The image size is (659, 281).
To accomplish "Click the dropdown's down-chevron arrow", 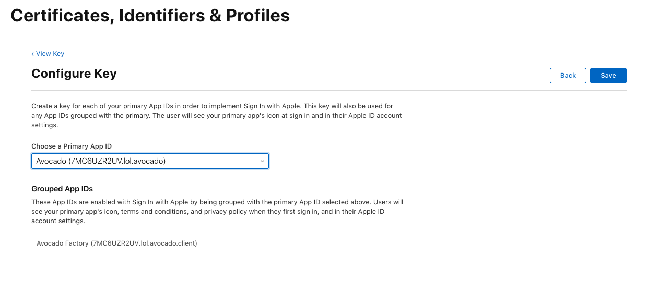I will pos(262,162).
